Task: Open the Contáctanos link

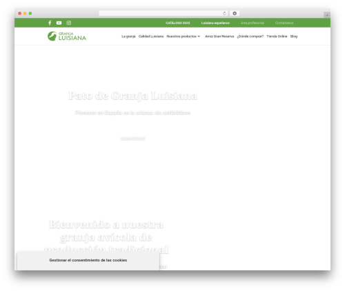Action: pos(284,23)
